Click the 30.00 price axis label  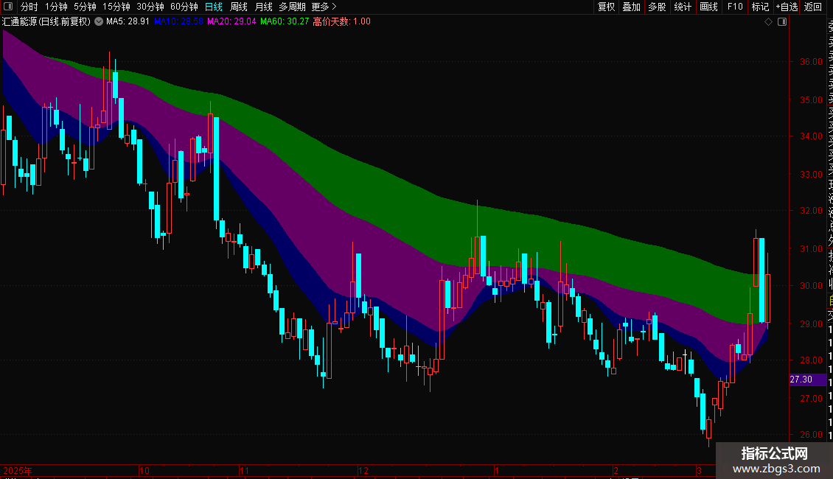point(811,286)
